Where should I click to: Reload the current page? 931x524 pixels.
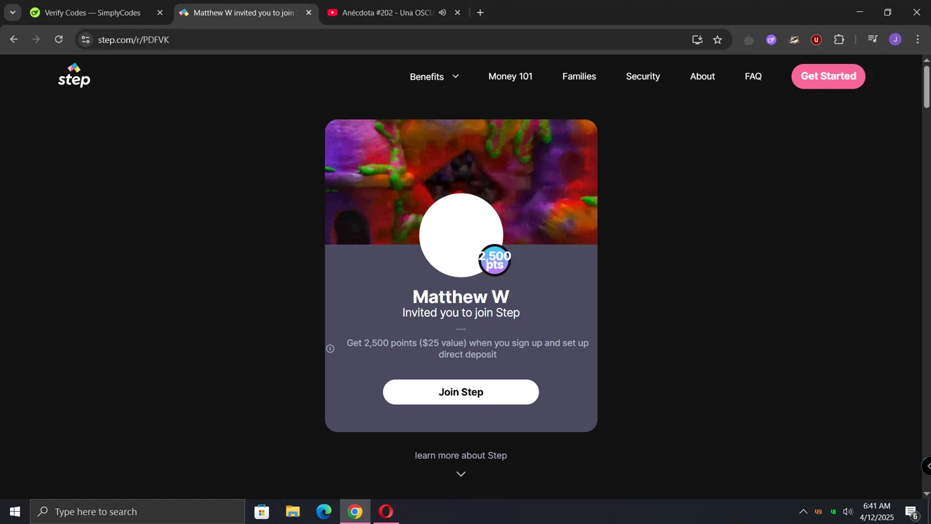tap(59, 39)
